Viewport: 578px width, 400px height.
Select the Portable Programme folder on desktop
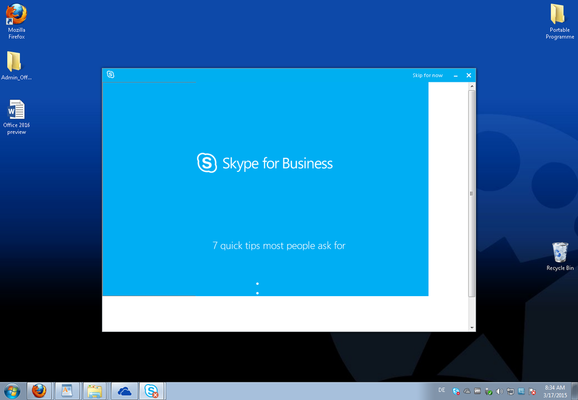(559, 22)
